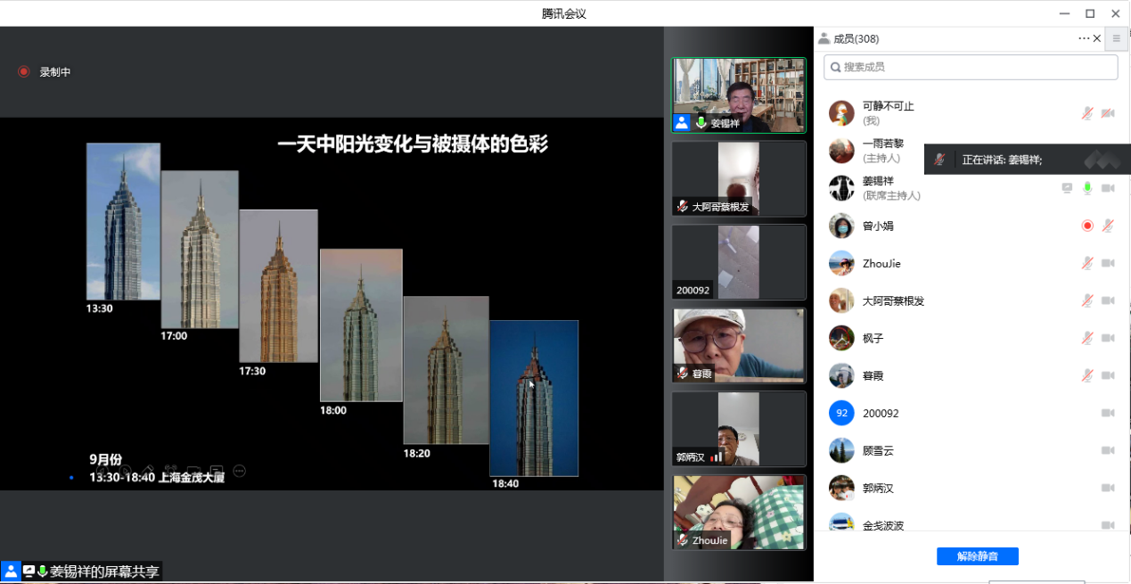The width and height of the screenshot is (1131, 584).
Task: Click the search members input field
Action: (x=971, y=67)
